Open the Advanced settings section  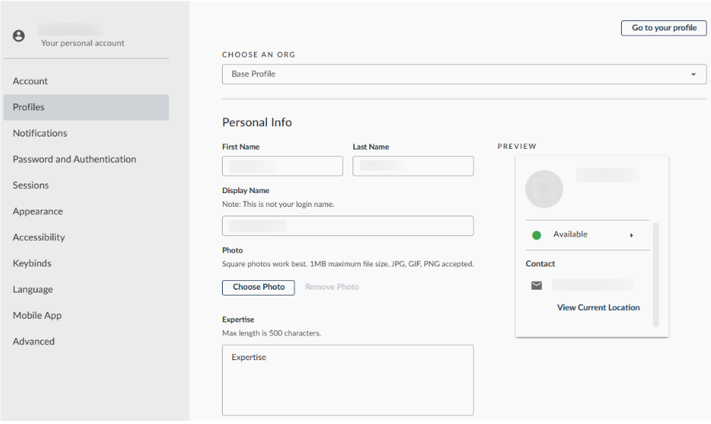coord(33,341)
